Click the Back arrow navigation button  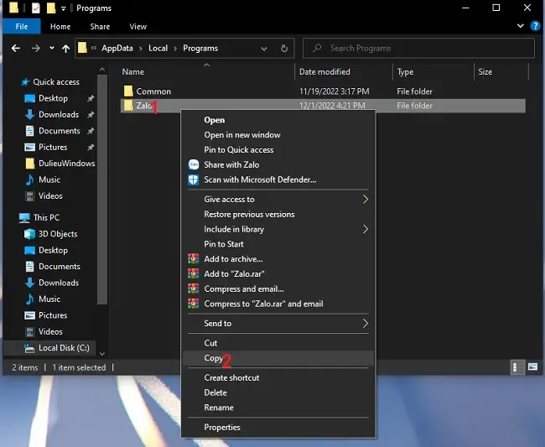16,49
